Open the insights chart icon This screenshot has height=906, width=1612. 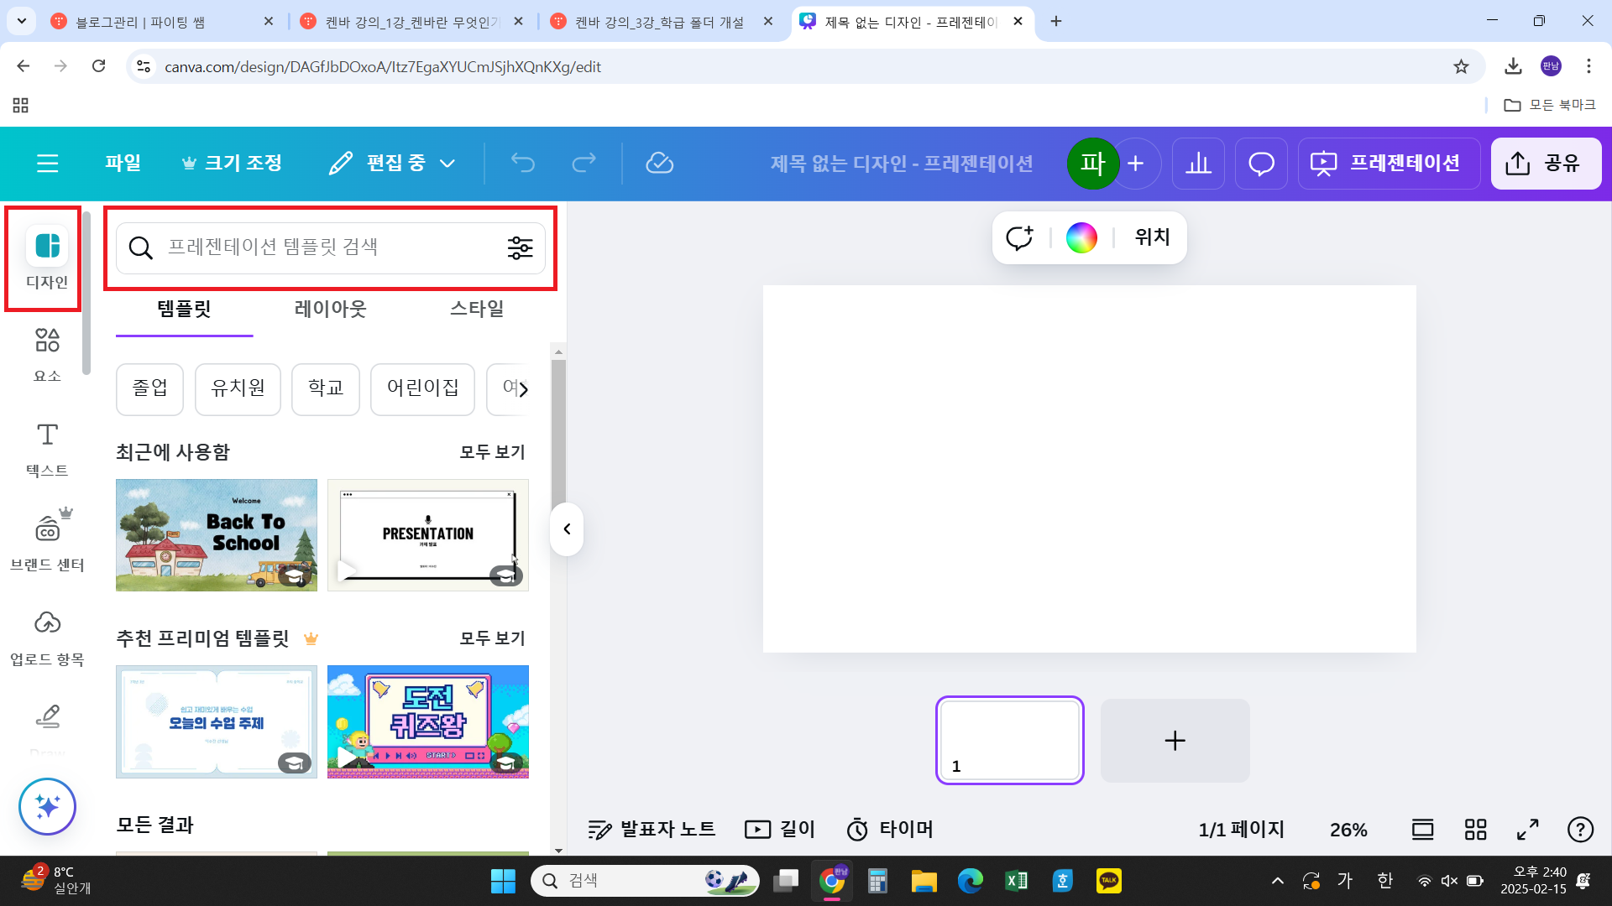pos(1198,163)
